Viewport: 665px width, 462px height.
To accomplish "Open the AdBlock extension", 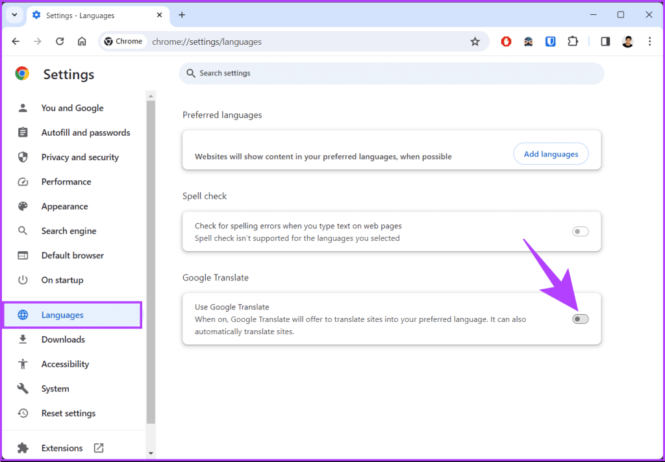I will click(506, 41).
